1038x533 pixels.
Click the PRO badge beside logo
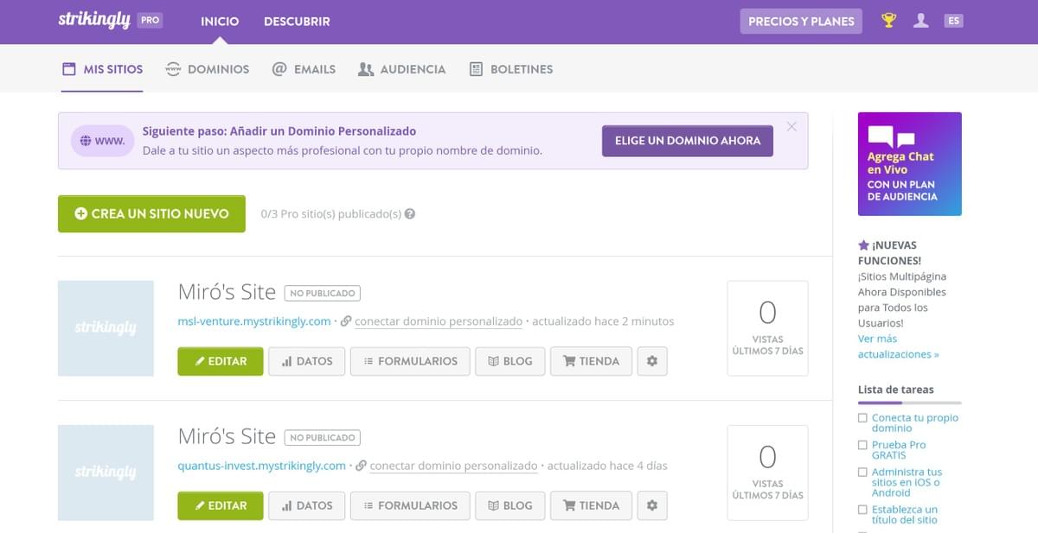pos(151,20)
